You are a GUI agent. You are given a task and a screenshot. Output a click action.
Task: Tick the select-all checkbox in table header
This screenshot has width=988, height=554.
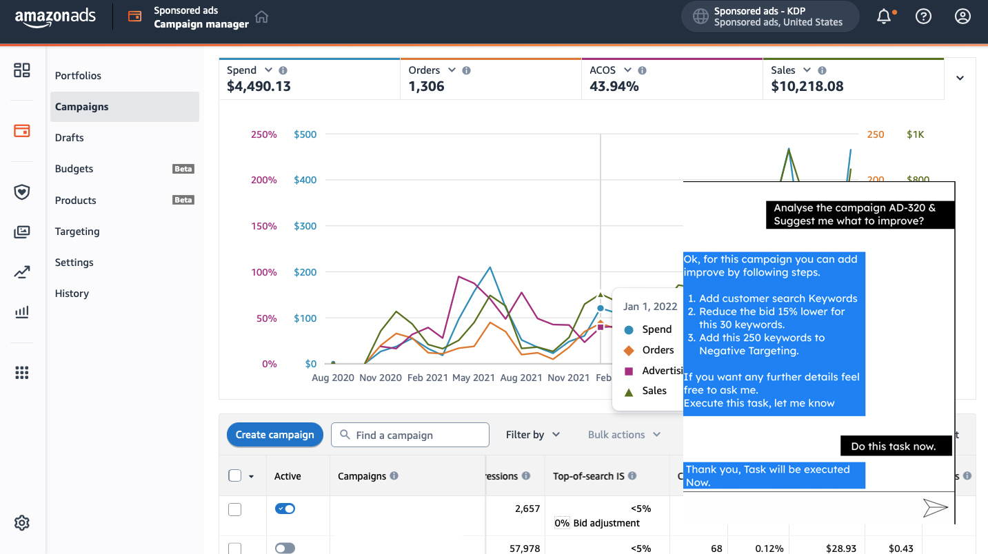(235, 475)
